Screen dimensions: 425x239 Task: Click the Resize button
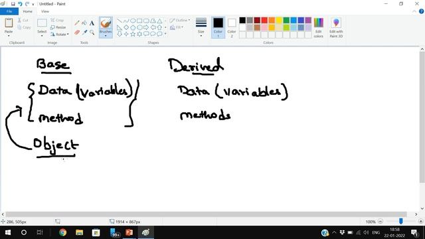pyautogui.click(x=58, y=27)
